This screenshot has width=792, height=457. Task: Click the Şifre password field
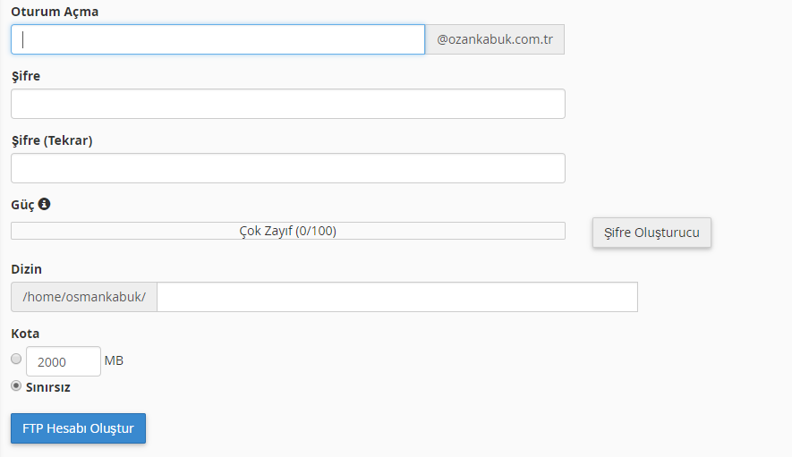pos(288,104)
